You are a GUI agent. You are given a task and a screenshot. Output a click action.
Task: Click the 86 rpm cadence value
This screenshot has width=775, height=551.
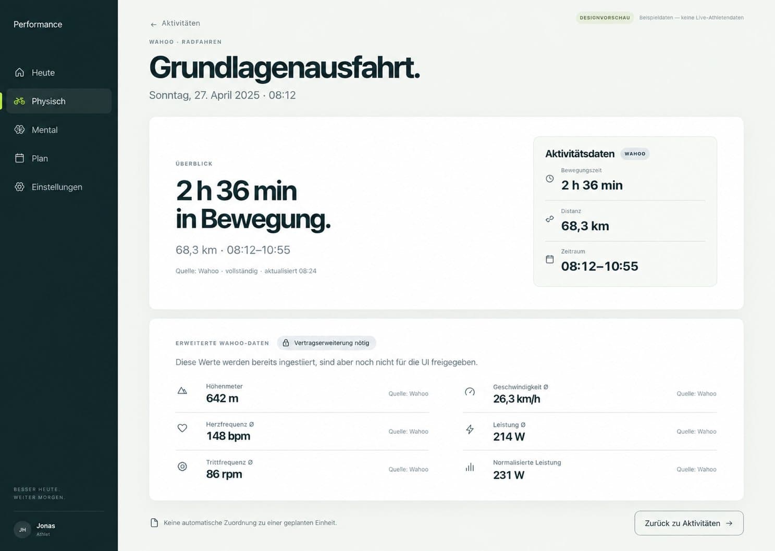point(224,474)
